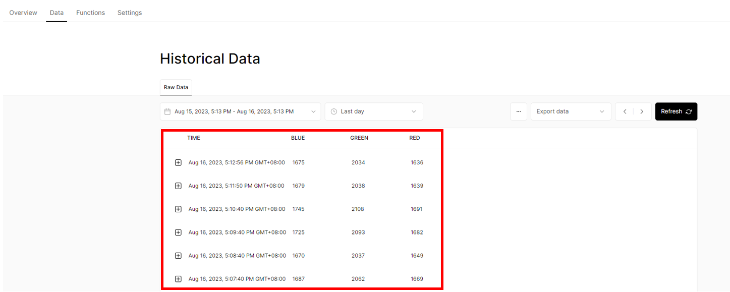Click red value 1682
This screenshot has height=292, width=730.
coord(417,232)
